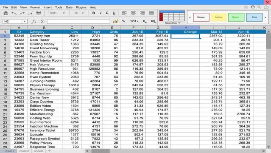Screen dimensions: 271x153
Task: Apply the Yellow table style
Action: [218, 17]
